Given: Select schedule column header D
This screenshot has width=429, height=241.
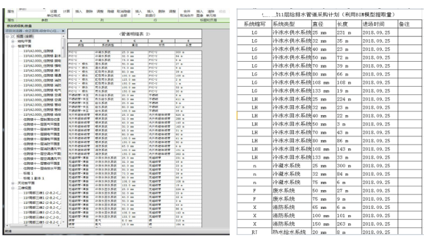Looking at the screenshot, I should tap(162, 41).
